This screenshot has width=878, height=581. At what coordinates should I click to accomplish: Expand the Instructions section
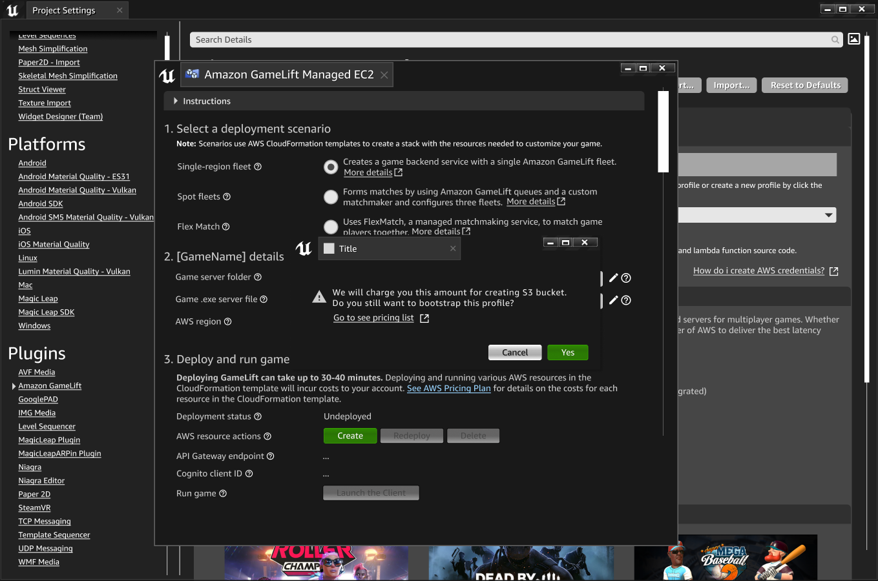(x=176, y=101)
